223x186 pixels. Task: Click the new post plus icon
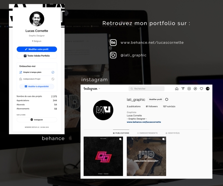tap(189, 89)
